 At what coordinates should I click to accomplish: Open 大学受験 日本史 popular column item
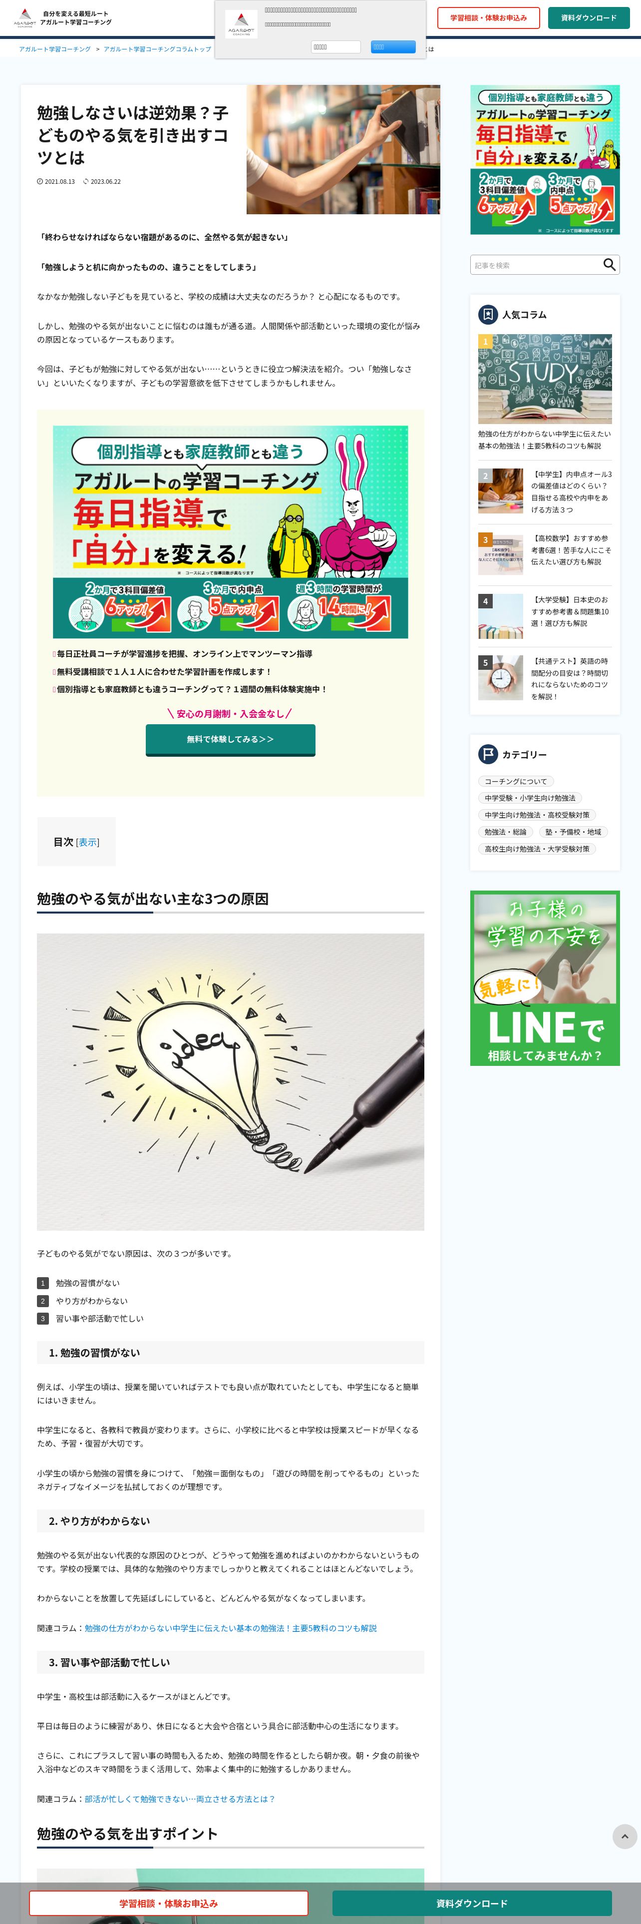coord(545,615)
